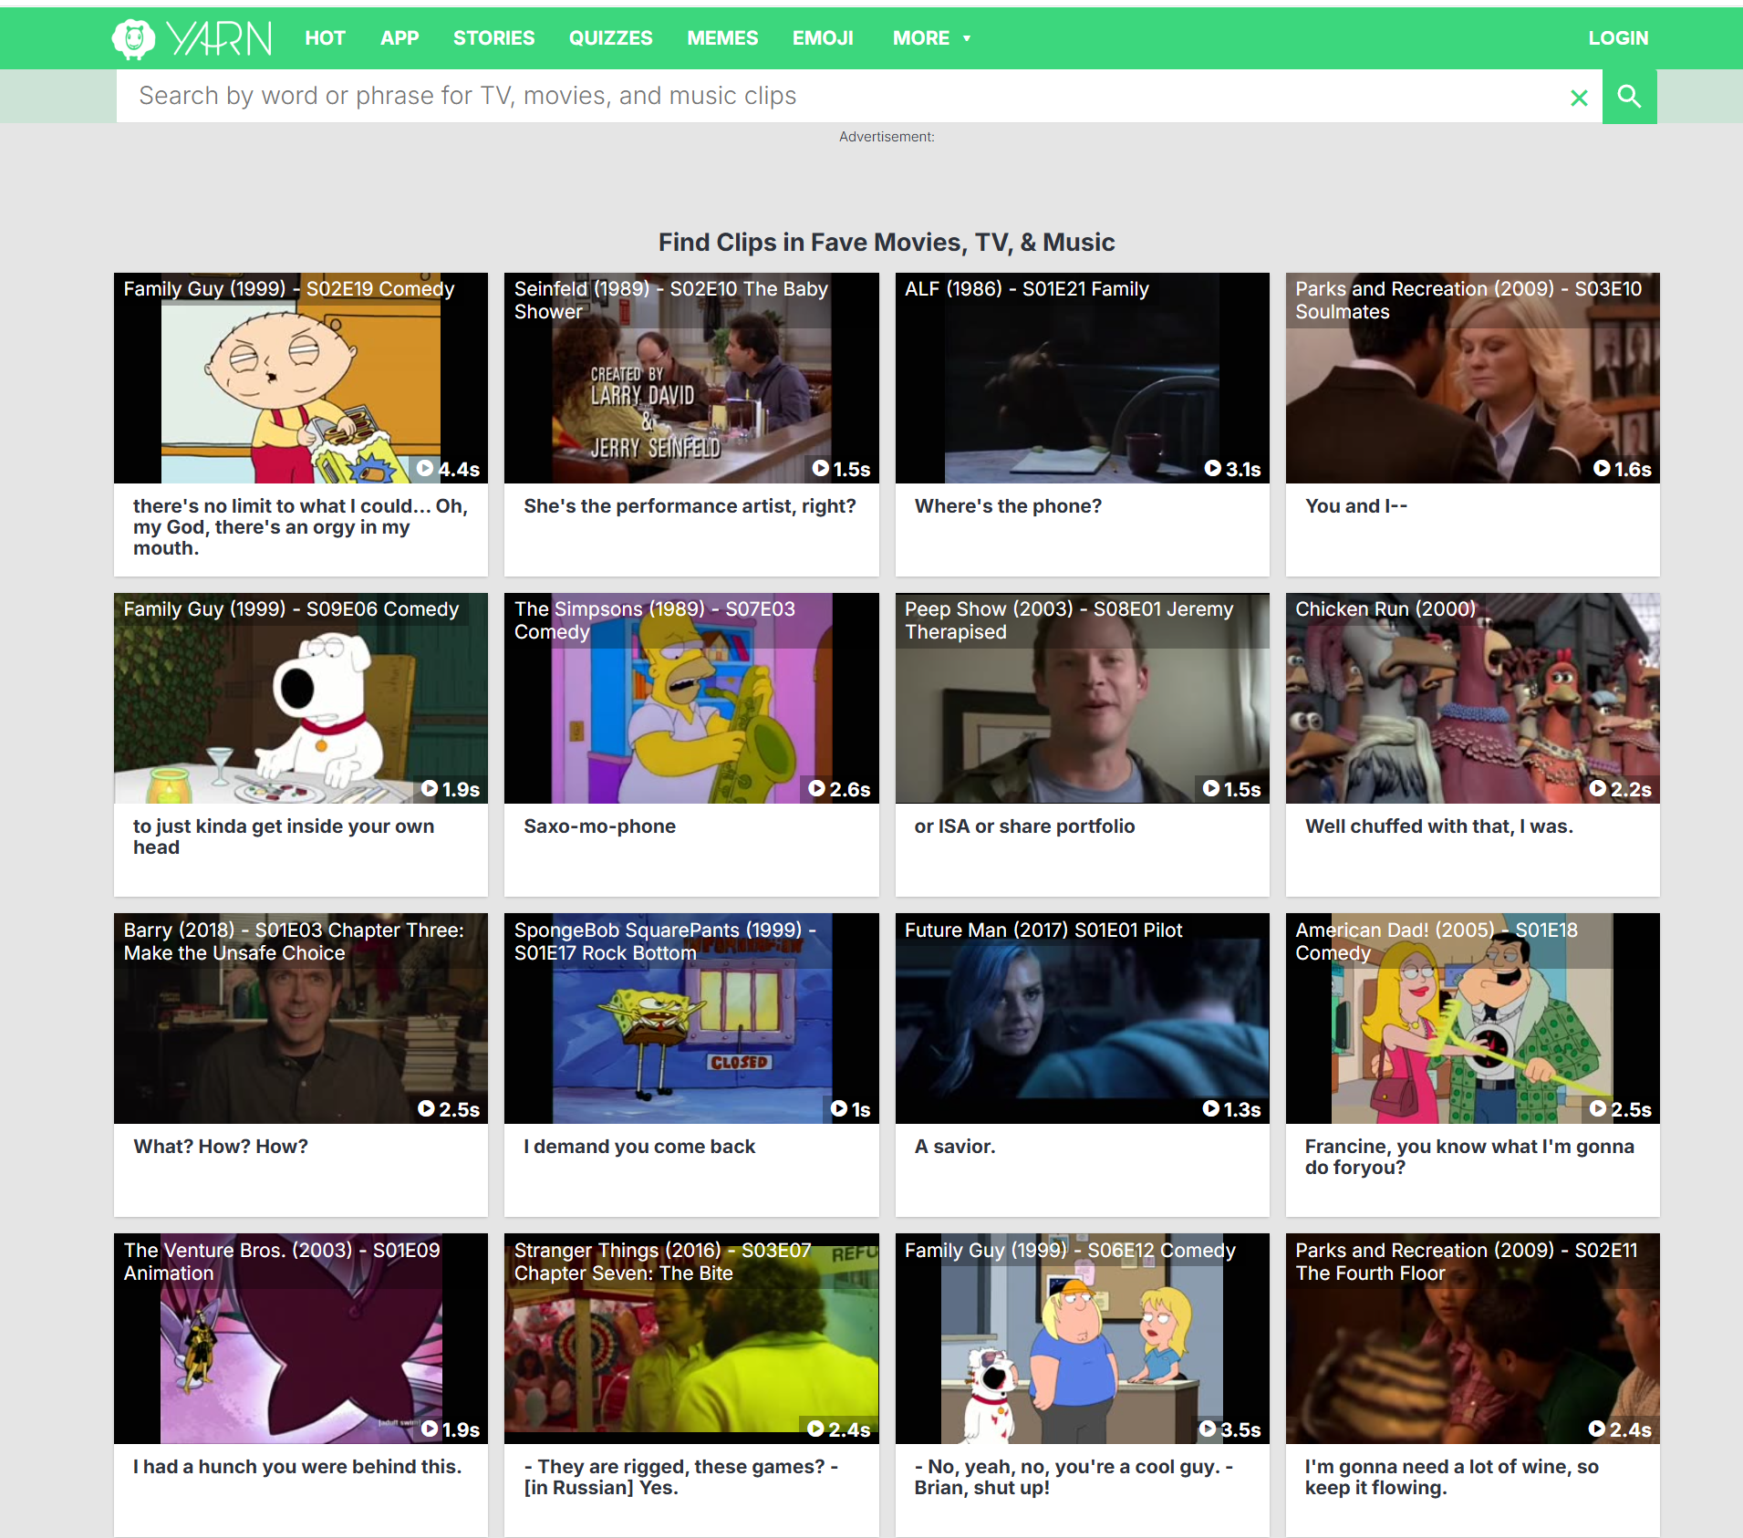The height and width of the screenshot is (1538, 1743).
Task: Go to the QUIZZES section
Action: [610, 38]
